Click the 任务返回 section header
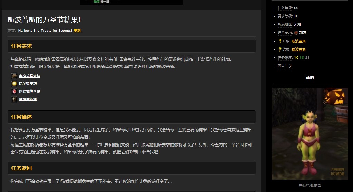This screenshot has width=353, height=192. tap(21, 168)
